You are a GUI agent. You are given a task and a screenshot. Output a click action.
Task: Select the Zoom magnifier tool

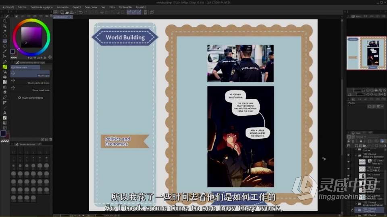[x=5, y=21]
